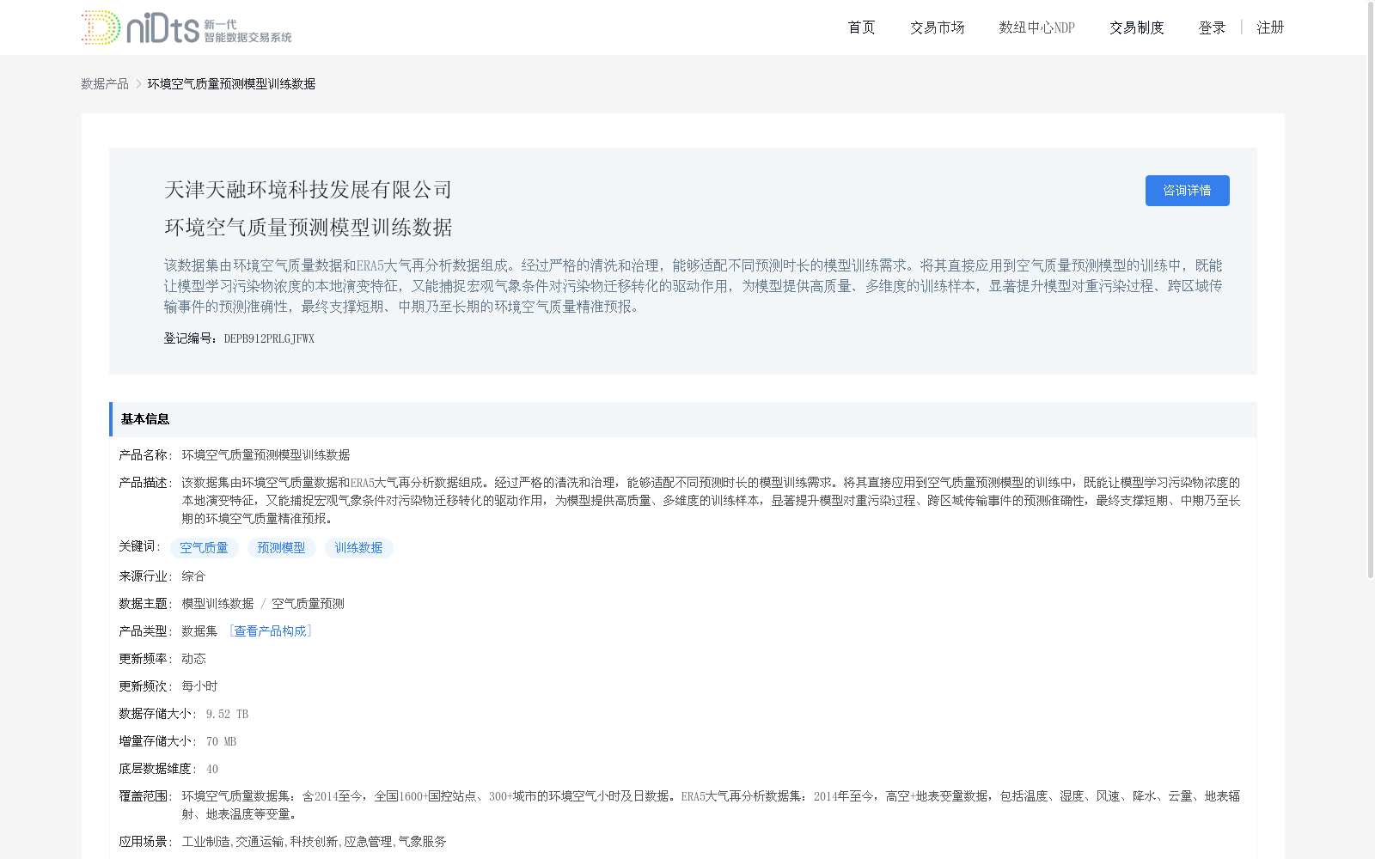The width and height of the screenshot is (1375, 859).
Task: Click the 动态 update rate value
Action: (x=193, y=659)
